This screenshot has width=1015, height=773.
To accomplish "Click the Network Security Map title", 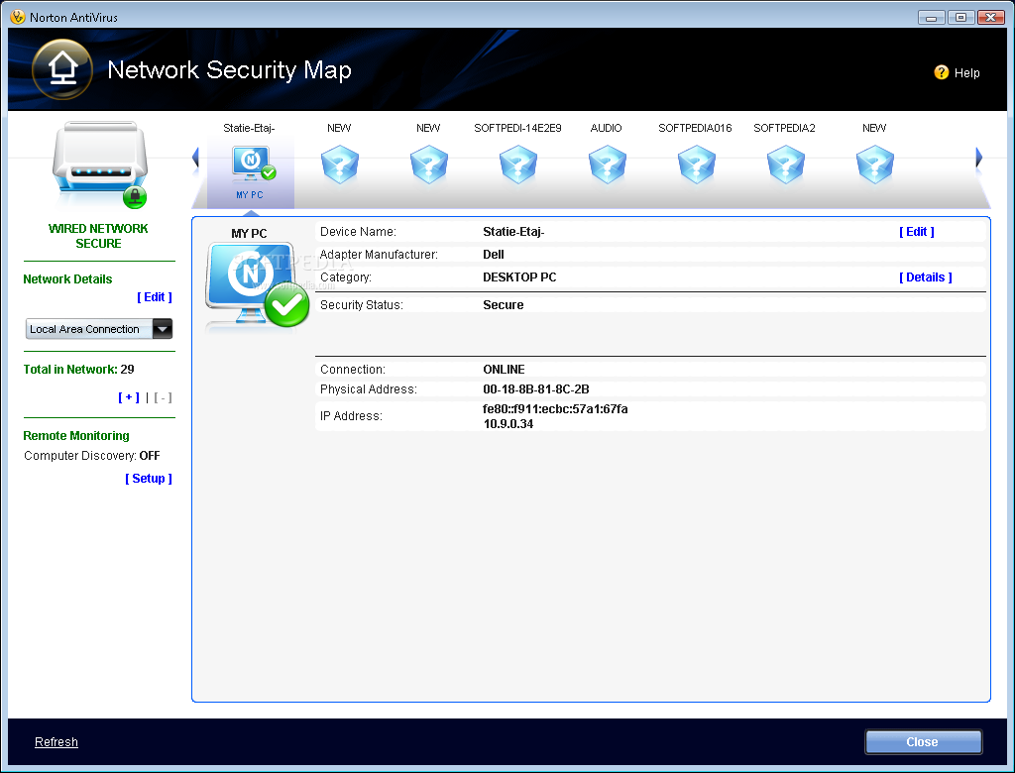I will click(229, 70).
